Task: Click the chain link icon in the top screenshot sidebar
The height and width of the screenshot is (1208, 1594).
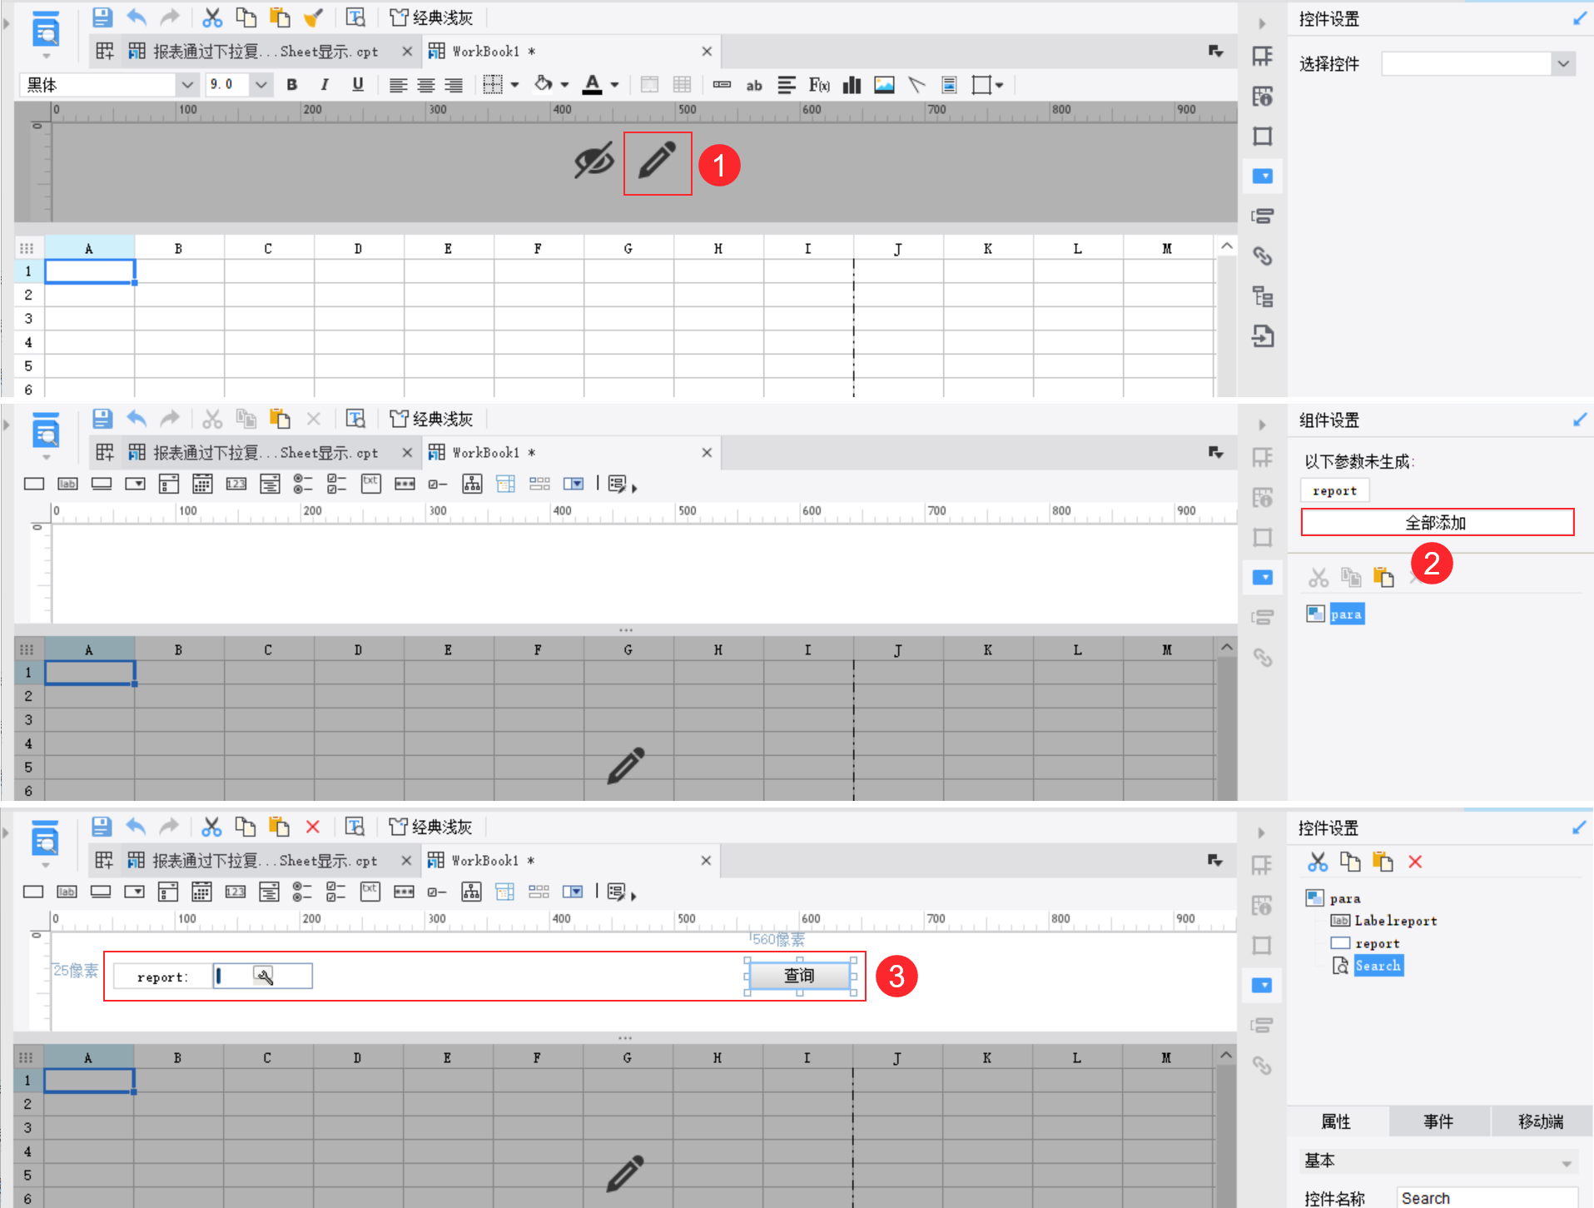Action: coord(1263,256)
